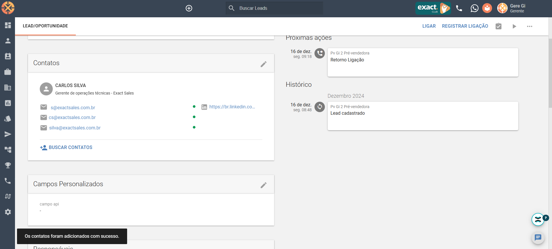Click the return call icon by 16 de dez. 09:18

click(x=319, y=53)
